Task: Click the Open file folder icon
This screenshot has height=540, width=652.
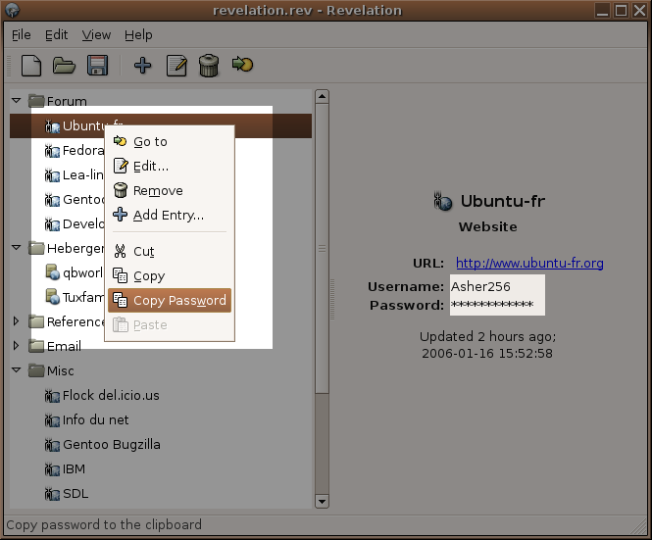Action: tap(64, 66)
